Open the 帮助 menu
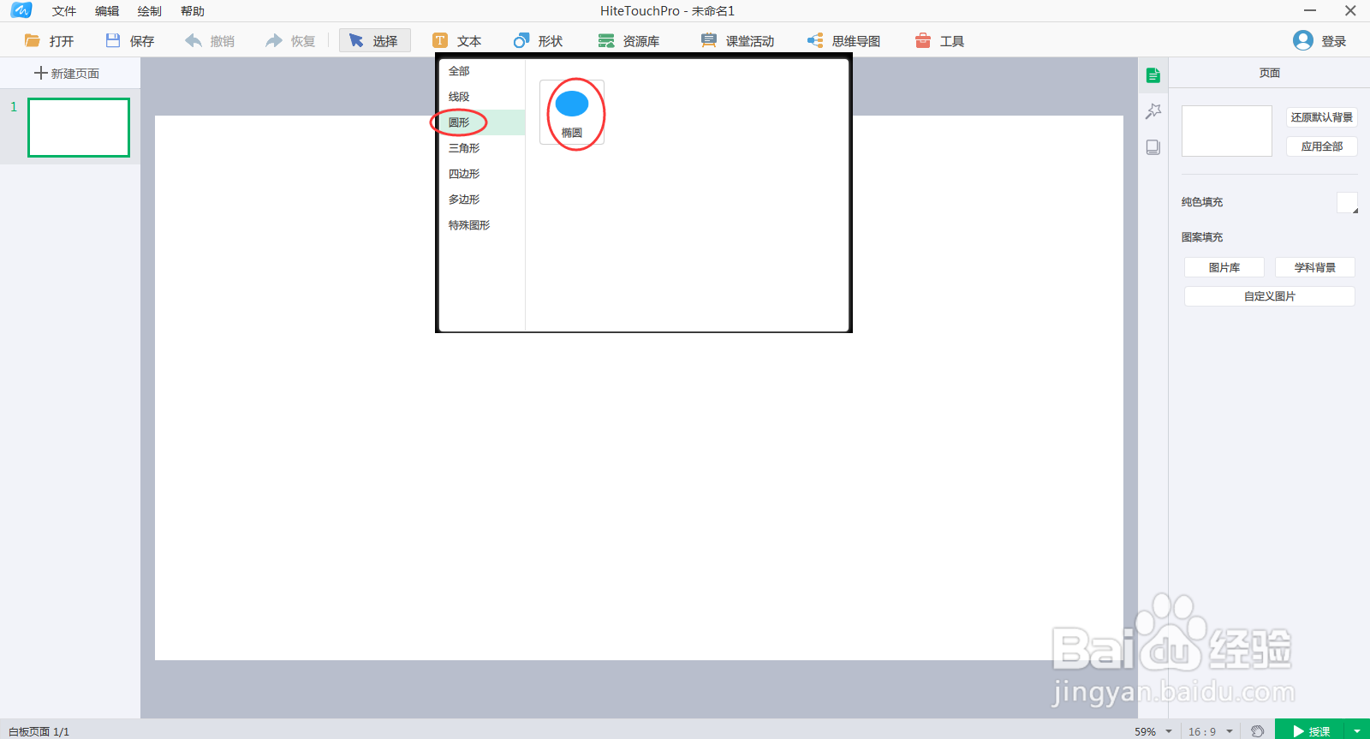Image resolution: width=1370 pixels, height=739 pixels. pyautogui.click(x=193, y=11)
